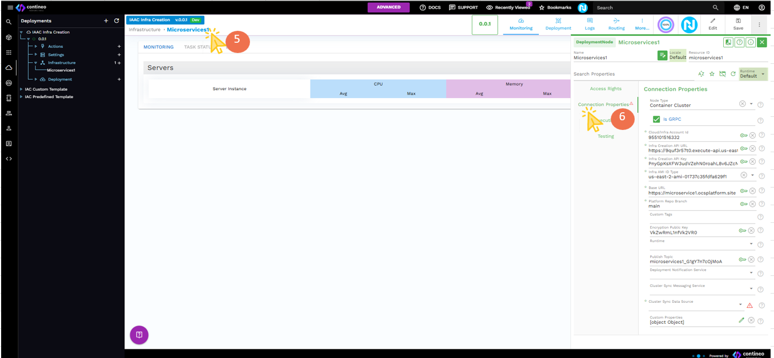Refresh the Deployments tree

[x=116, y=21]
